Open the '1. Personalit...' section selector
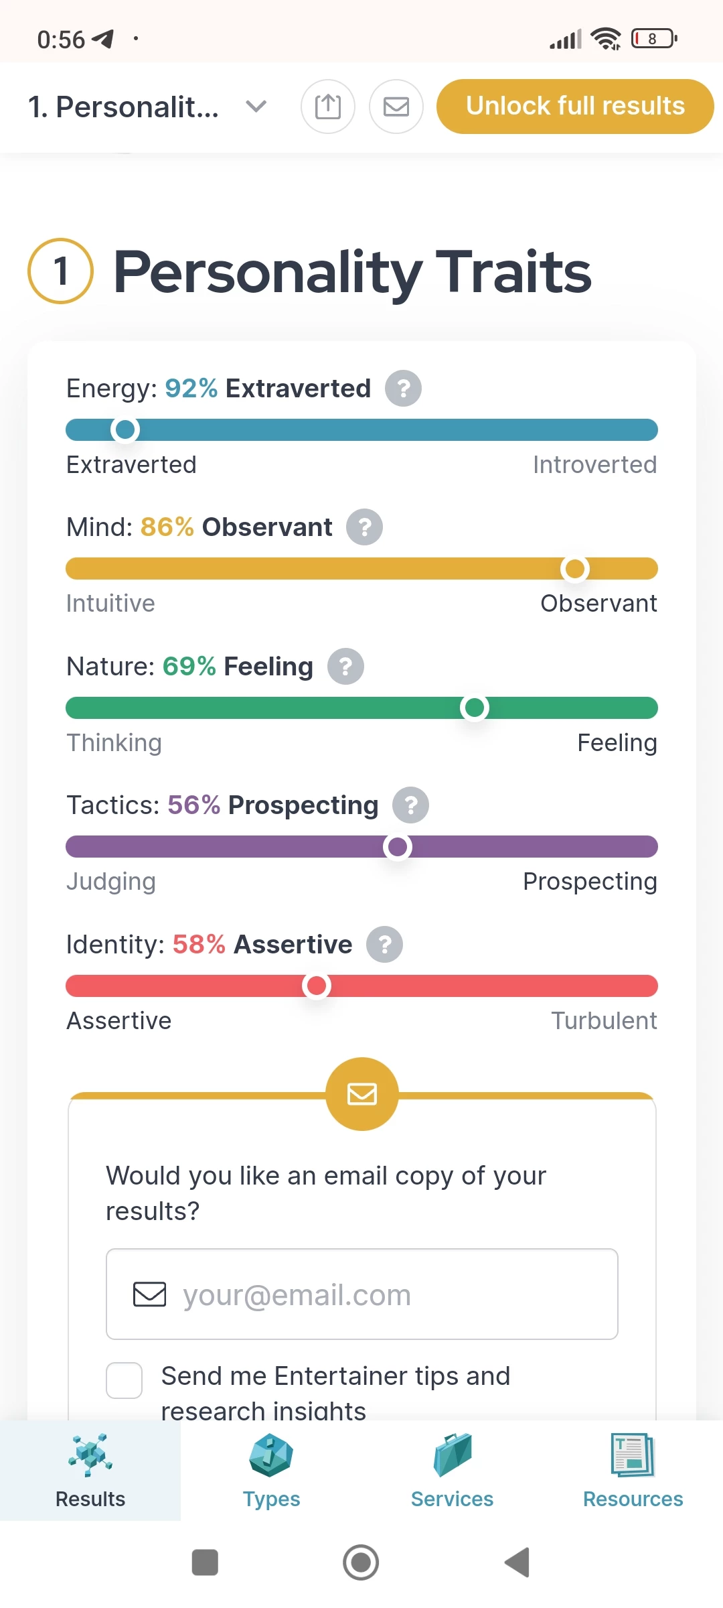The width and height of the screenshot is (723, 1608). 148,107
